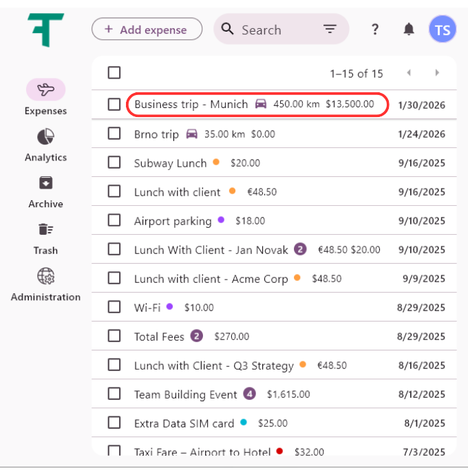This screenshot has height=475, width=468.
Task: Open the notifications bell
Action: 409,29
